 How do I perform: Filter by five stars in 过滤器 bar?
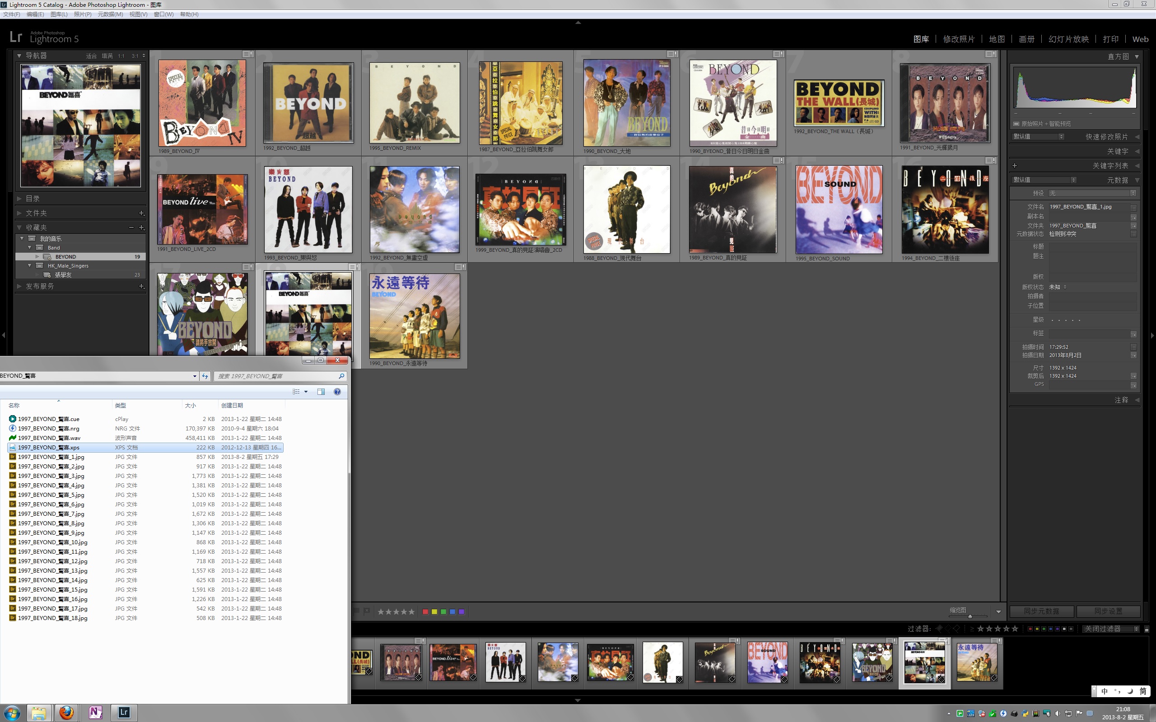point(1015,629)
